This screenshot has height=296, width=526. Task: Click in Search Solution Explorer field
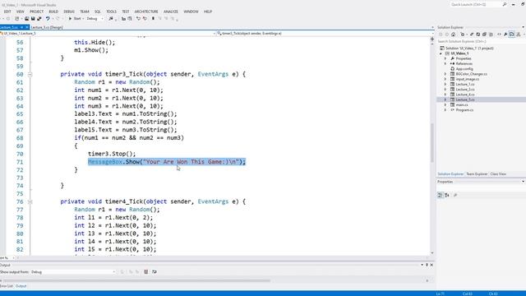click(480, 41)
